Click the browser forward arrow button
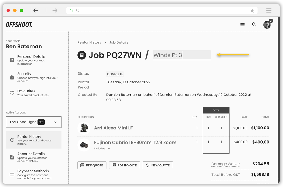 tap(55, 10)
